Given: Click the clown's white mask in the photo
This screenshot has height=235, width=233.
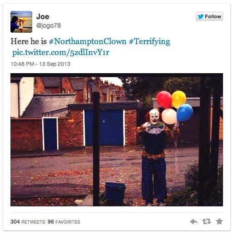Looking at the screenshot, I should coord(154,117).
